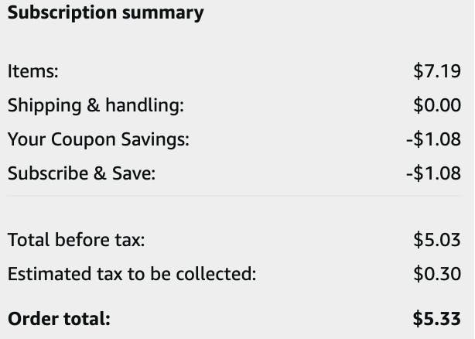This screenshot has width=475, height=339.
Task: Click the word Savings: in the coupon row
Action: (155, 139)
